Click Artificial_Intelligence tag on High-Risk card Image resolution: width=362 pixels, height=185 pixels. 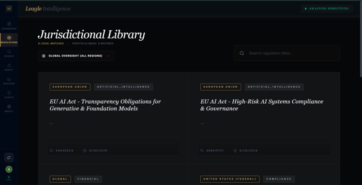coord(274,87)
